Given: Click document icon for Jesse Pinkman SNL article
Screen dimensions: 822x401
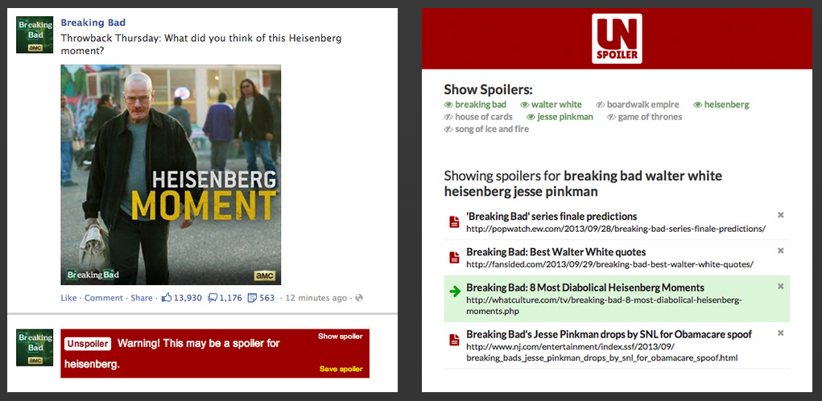Looking at the screenshot, I should click(454, 340).
